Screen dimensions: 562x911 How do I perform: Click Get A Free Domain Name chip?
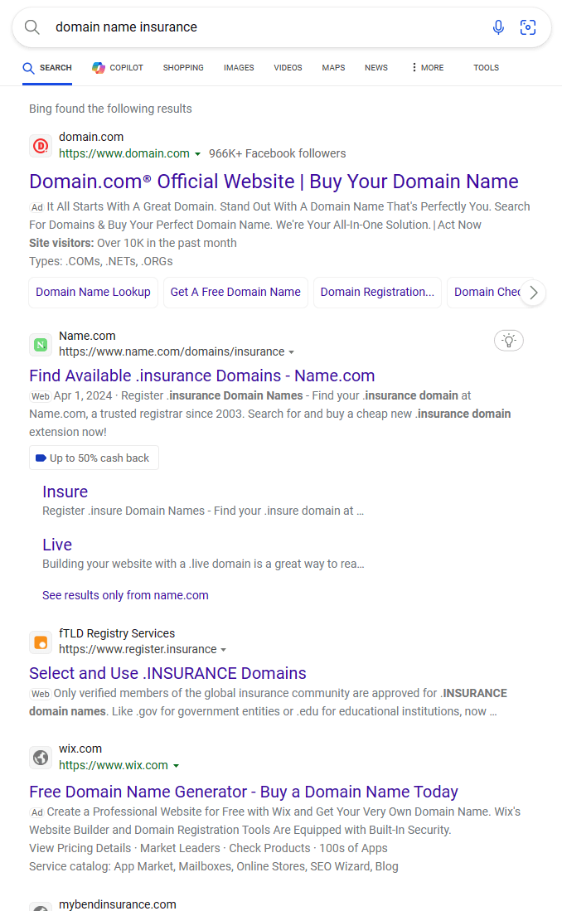tap(235, 293)
